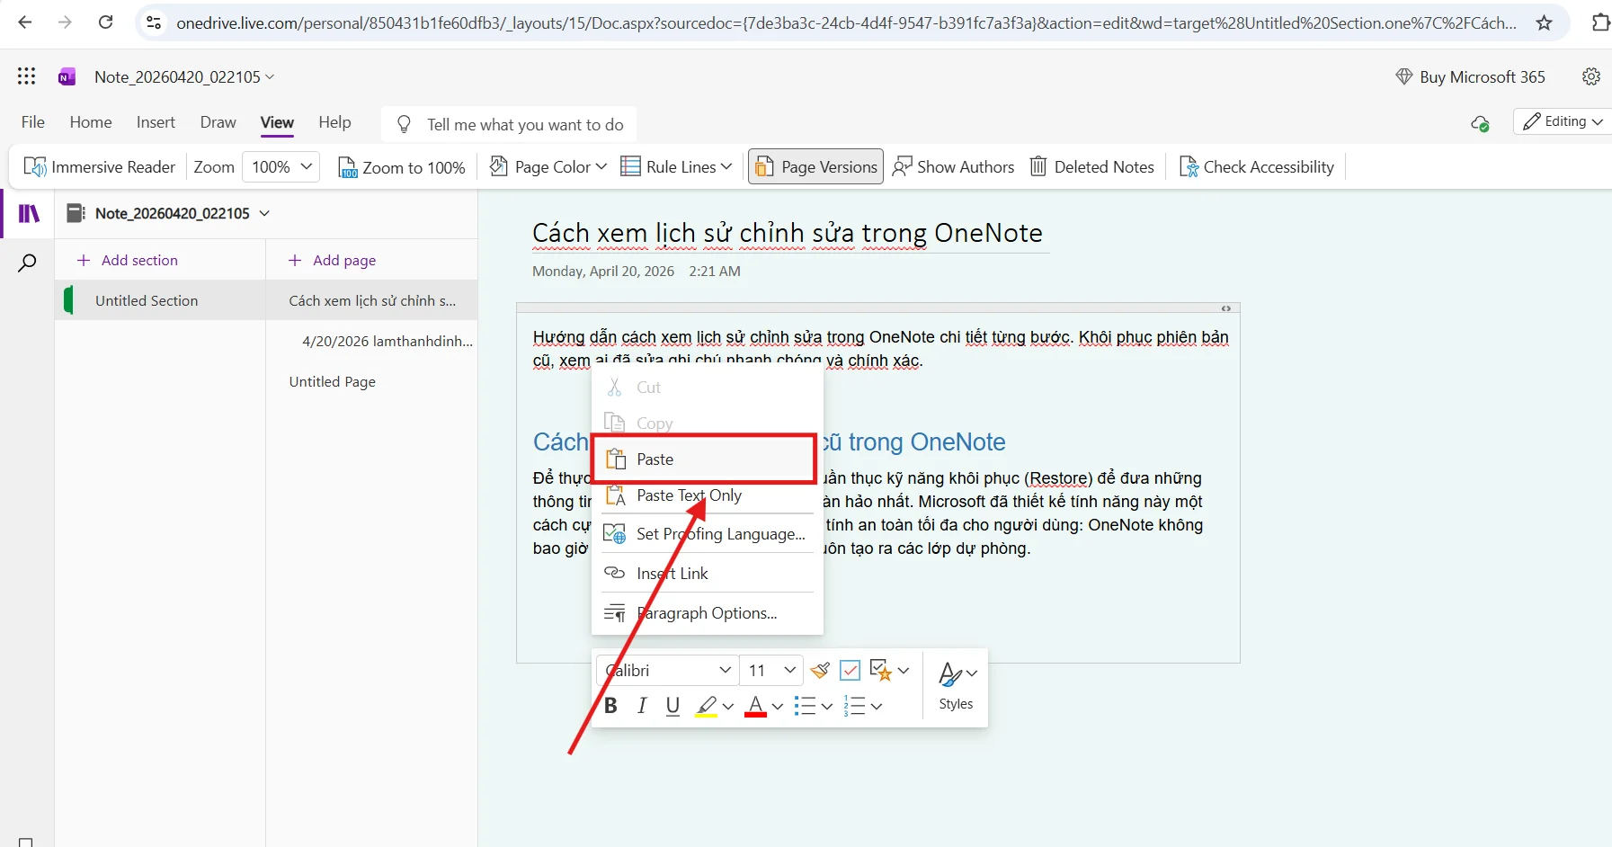Click Buy Microsoft 365
1612x847 pixels.
click(x=1470, y=76)
